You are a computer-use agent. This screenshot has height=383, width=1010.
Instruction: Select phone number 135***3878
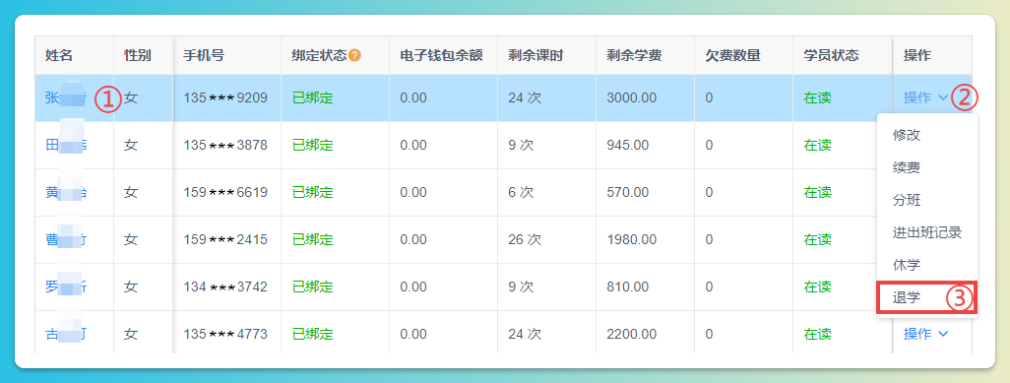click(225, 145)
